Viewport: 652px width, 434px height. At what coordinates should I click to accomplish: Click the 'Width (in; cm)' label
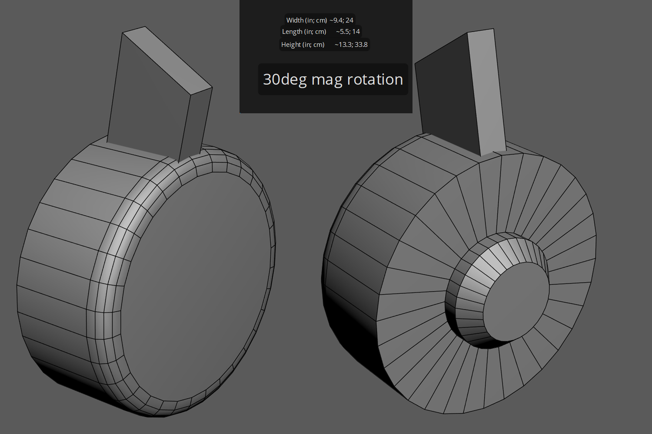point(306,20)
